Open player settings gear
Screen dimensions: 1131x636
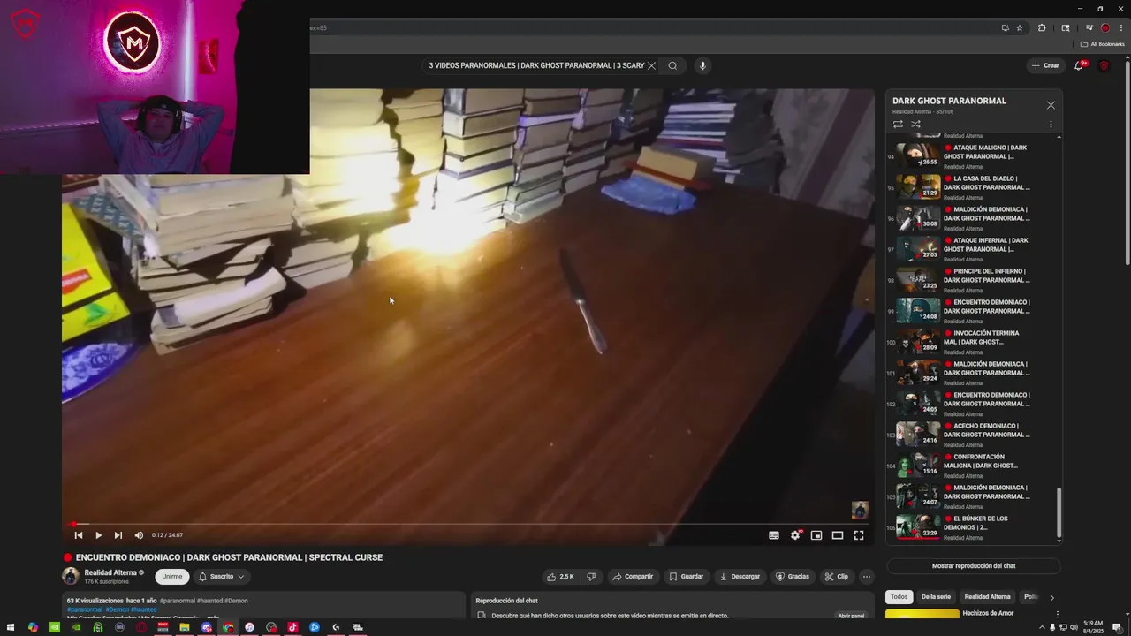[x=795, y=535]
